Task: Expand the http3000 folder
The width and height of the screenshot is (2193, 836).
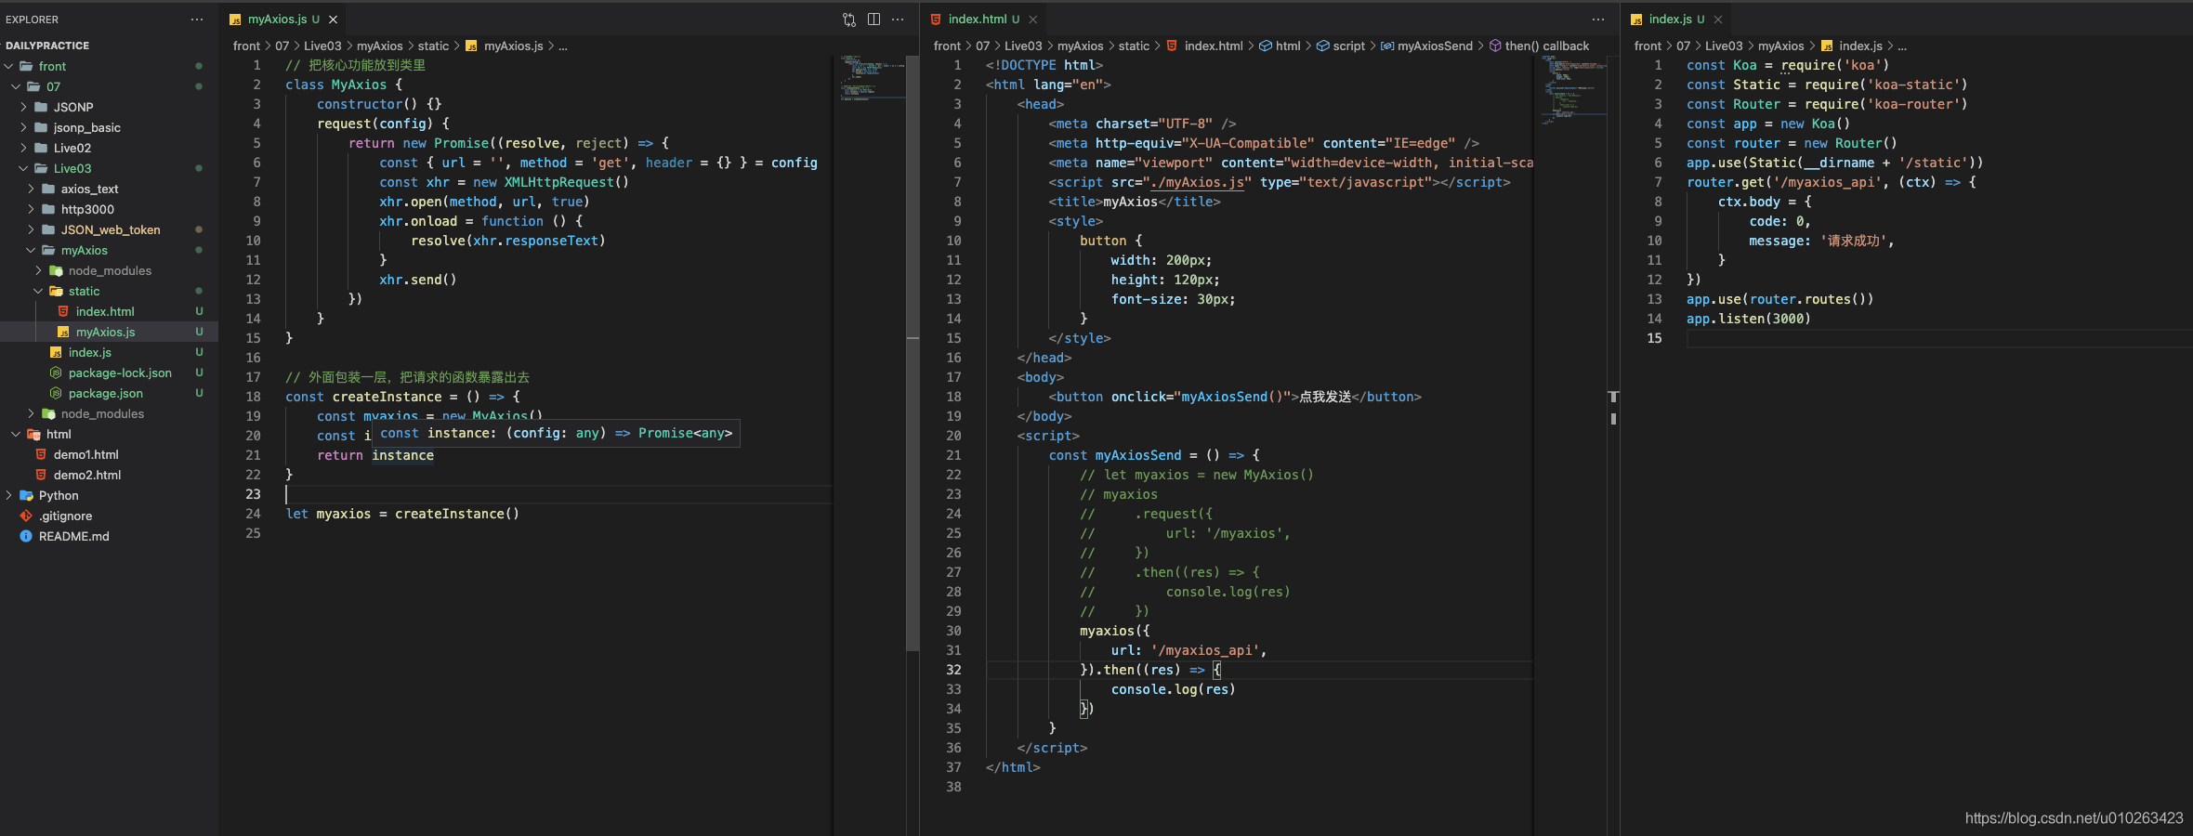Action: click(x=109, y=209)
